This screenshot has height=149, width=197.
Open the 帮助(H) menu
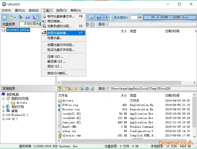tap(76, 11)
